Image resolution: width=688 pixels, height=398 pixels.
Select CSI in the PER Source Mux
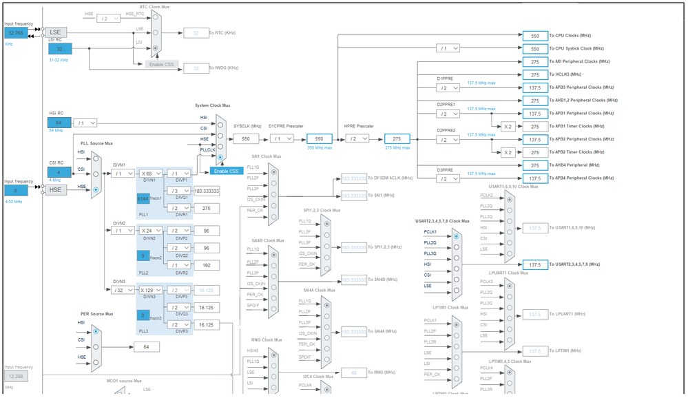click(96, 347)
